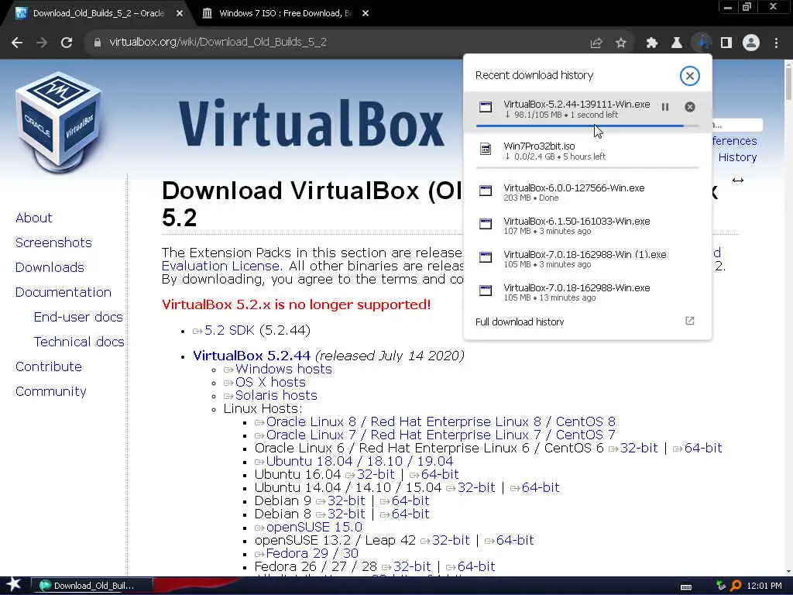The image size is (793, 595).
Task: Open End-user docs link
Action: [x=78, y=317]
